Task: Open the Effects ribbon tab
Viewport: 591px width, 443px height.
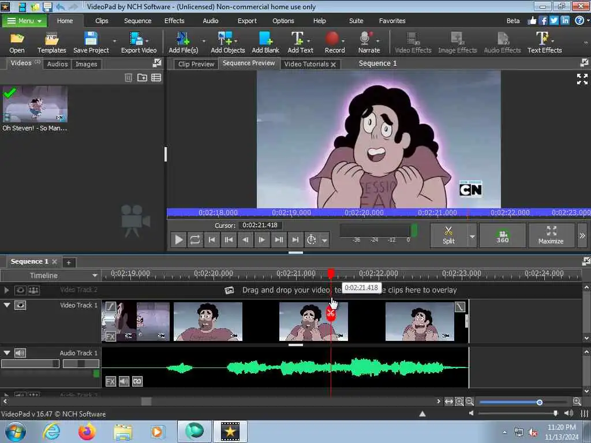Action: 174,21
